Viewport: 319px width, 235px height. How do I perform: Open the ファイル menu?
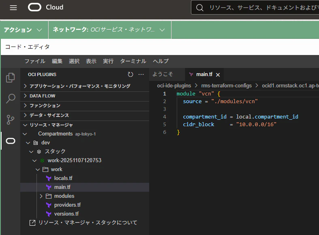(35, 61)
